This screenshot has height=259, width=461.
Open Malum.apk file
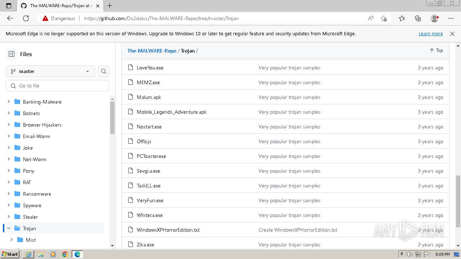coord(149,97)
